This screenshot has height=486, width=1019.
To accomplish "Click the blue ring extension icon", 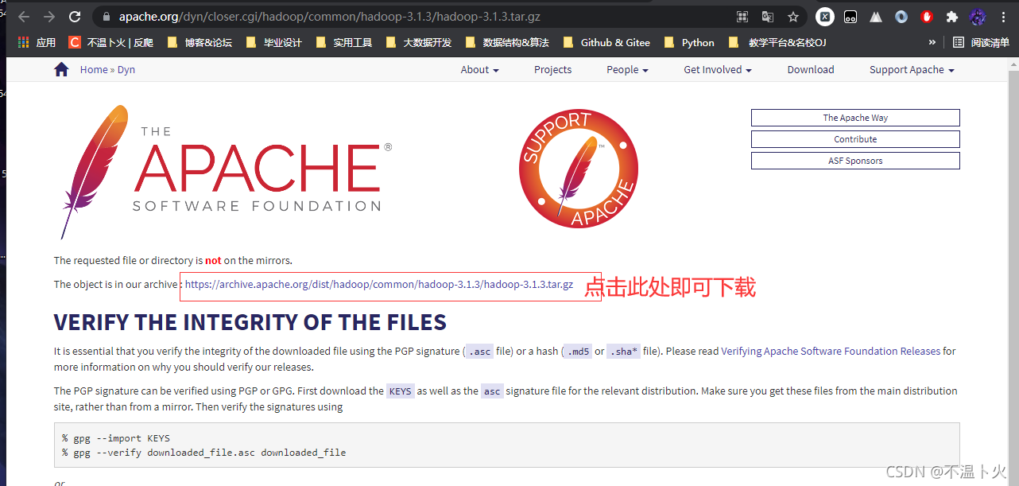I will pyautogui.click(x=901, y=17).
